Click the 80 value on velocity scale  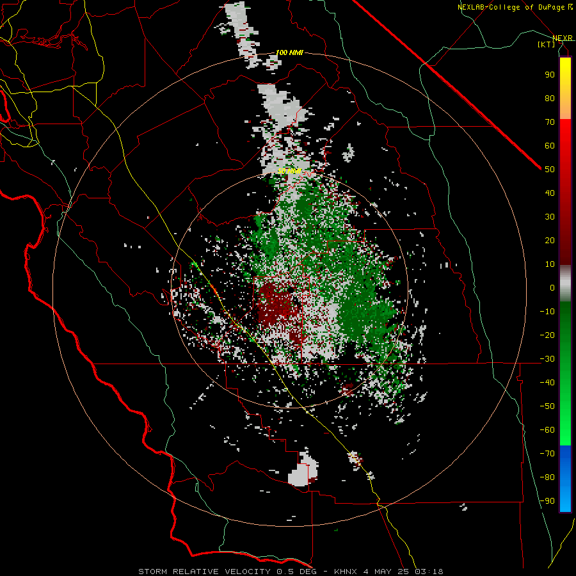point(550,99)
